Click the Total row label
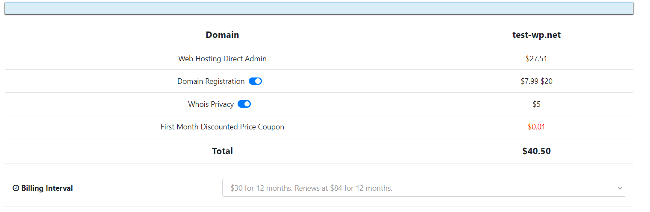The image size is (650, 212). coord(222,151)
